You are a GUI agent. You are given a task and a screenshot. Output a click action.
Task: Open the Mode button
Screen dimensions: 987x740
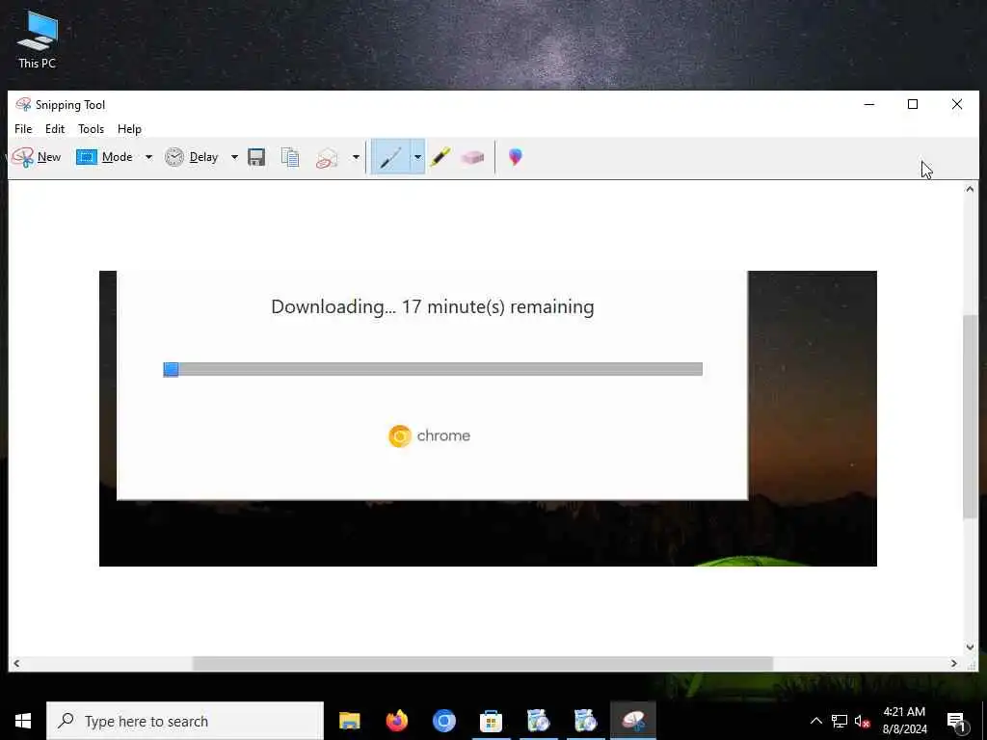[x=104, y=157]
